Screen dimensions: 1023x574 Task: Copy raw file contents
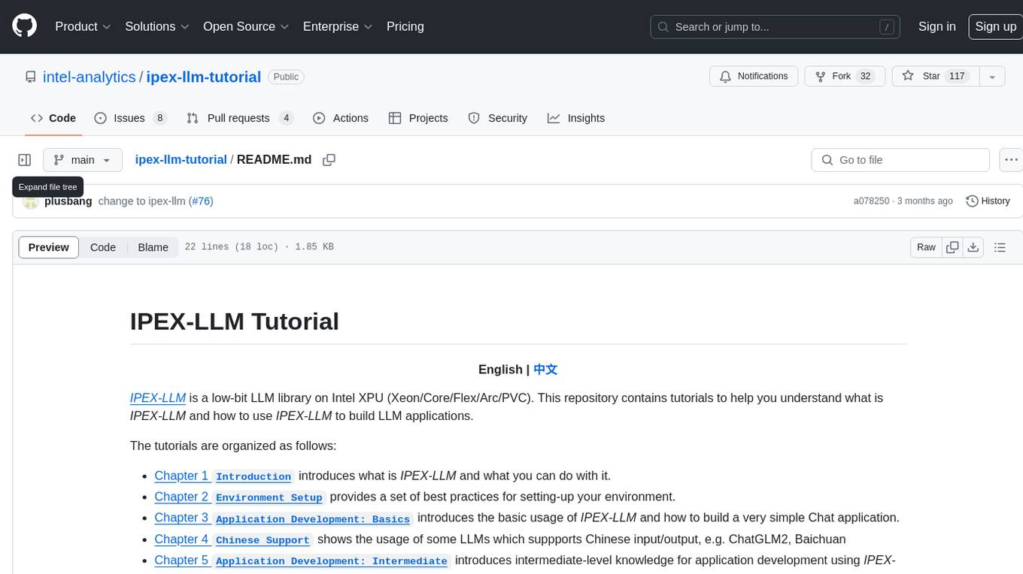coord(953,247)
